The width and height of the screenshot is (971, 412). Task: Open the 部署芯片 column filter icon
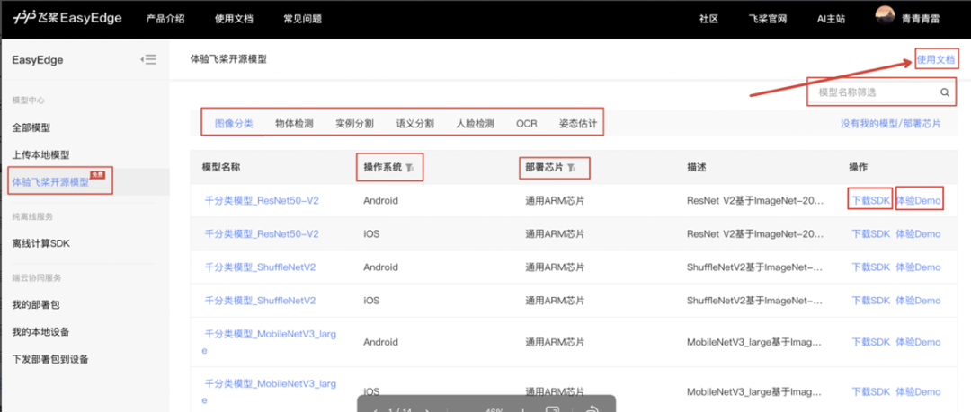[x=572, y=168]
